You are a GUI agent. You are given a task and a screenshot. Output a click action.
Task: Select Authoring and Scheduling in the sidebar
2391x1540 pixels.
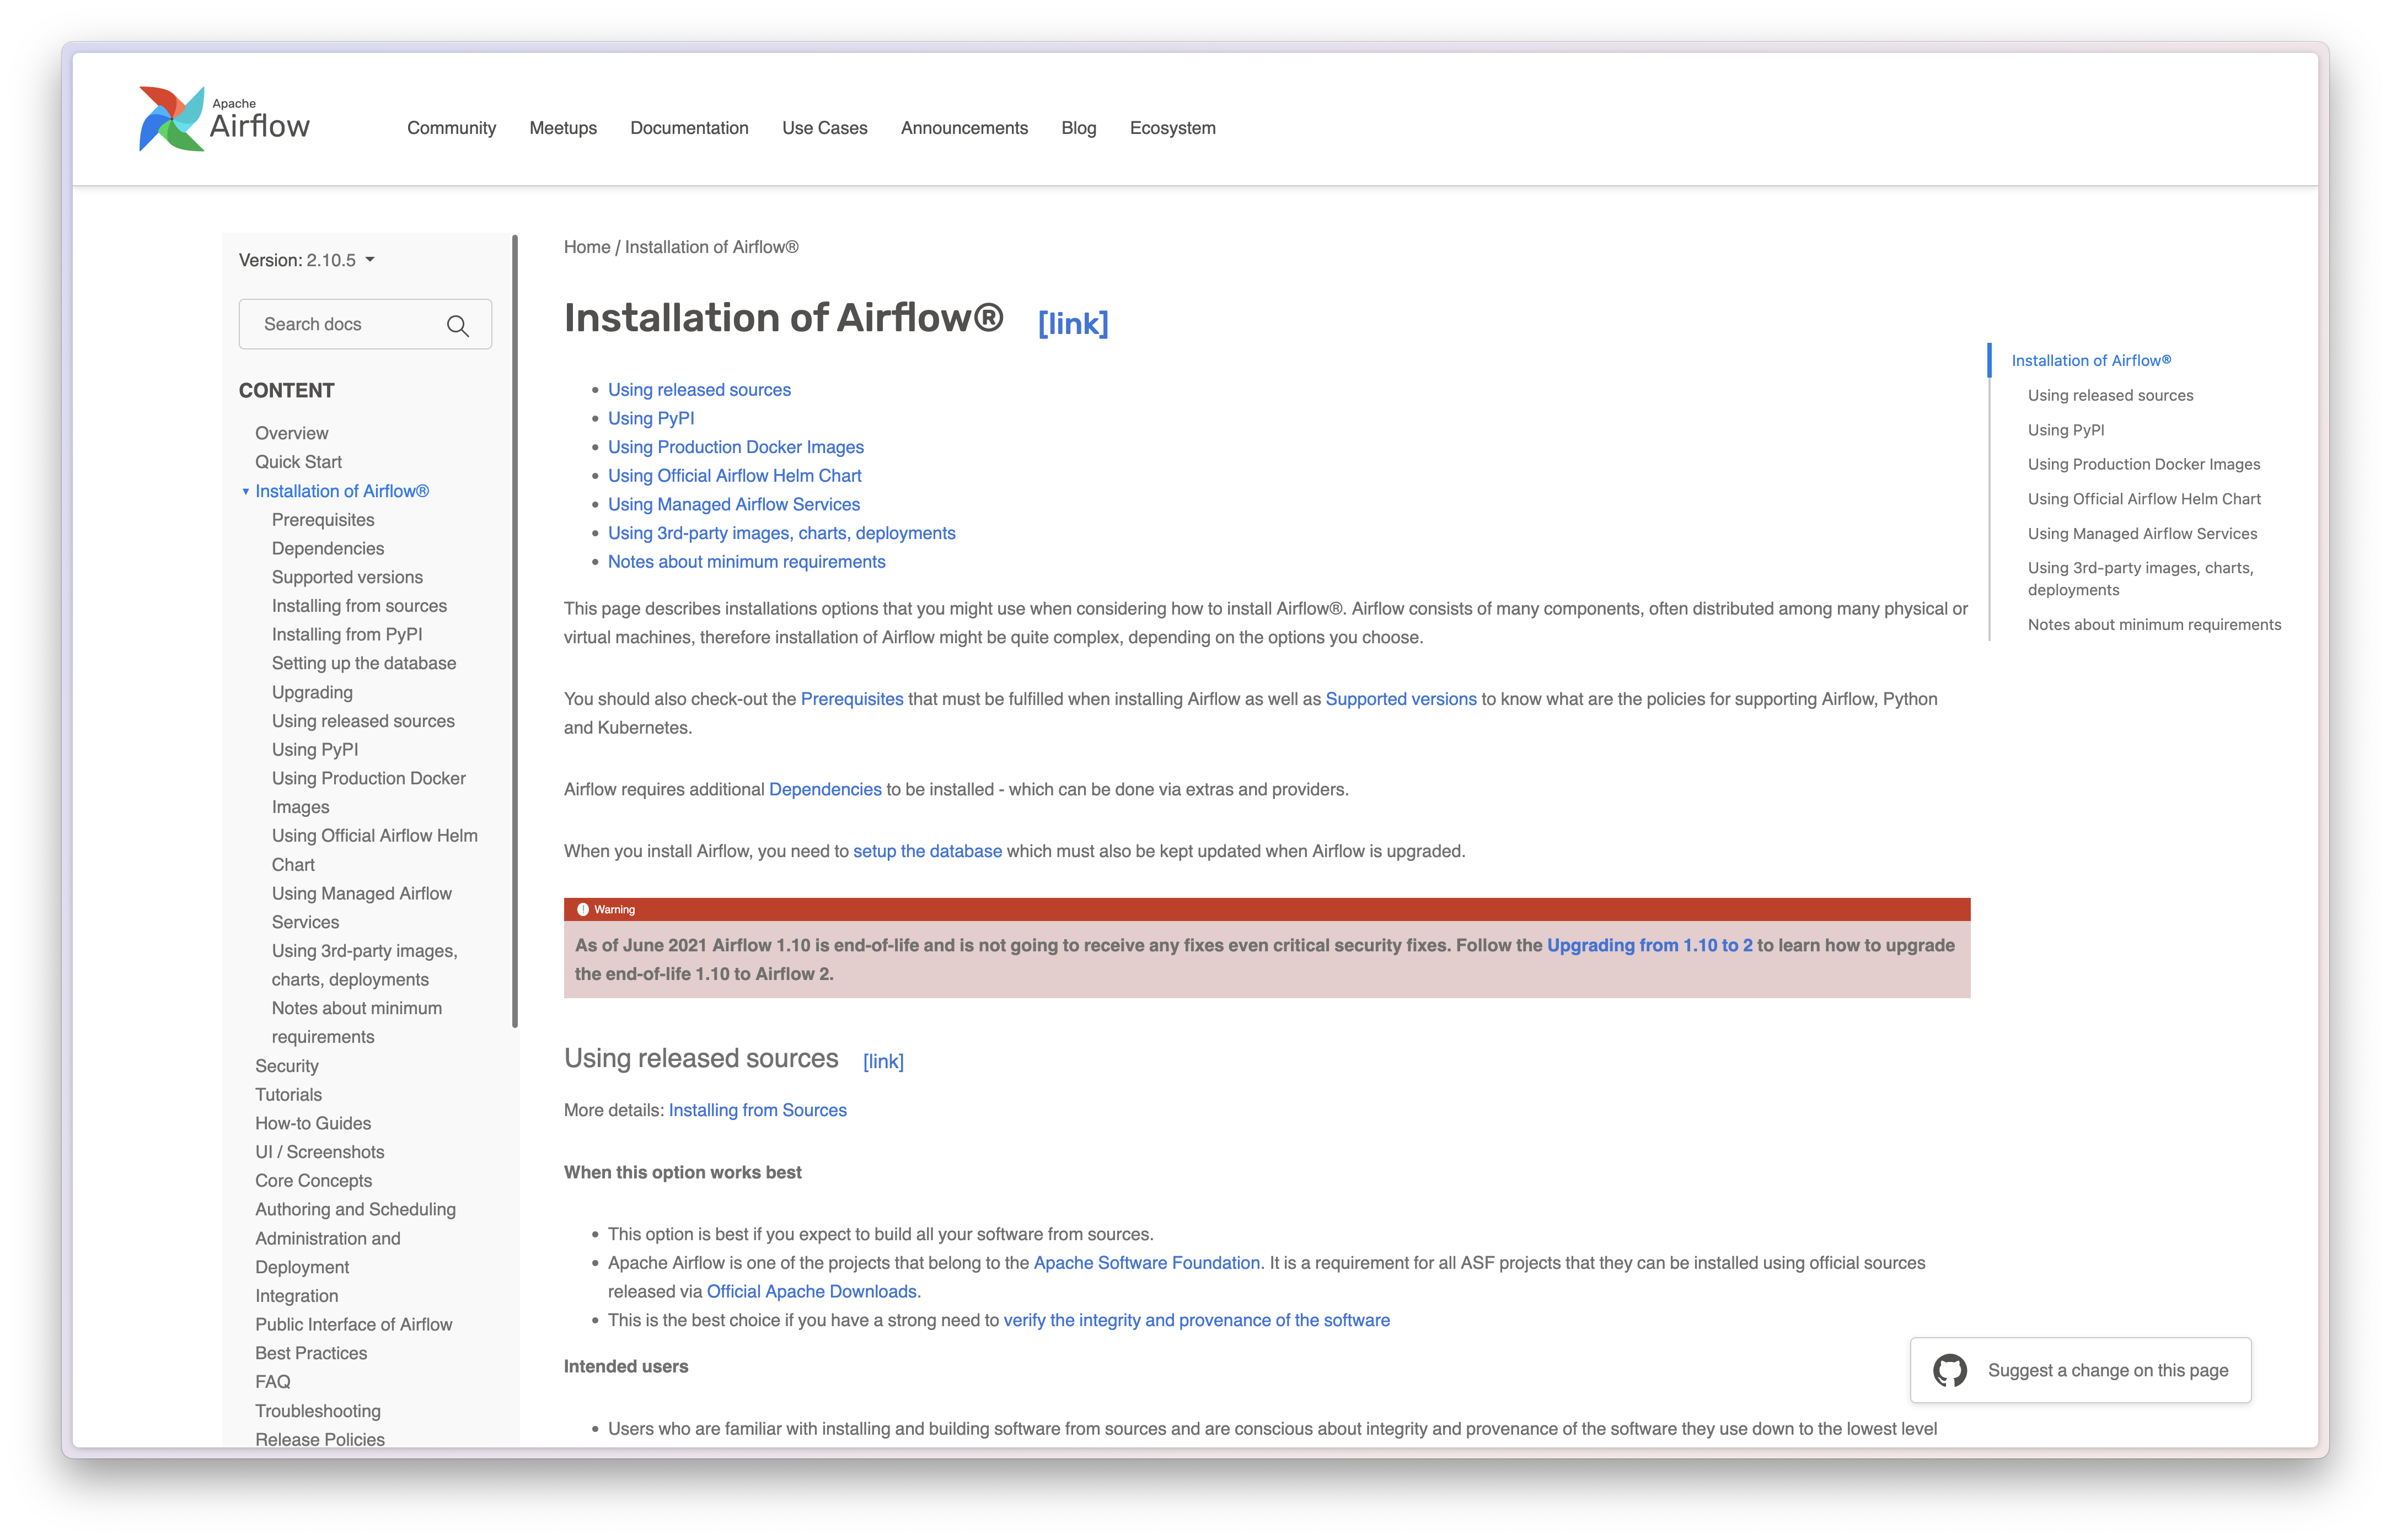[355, 1209]
